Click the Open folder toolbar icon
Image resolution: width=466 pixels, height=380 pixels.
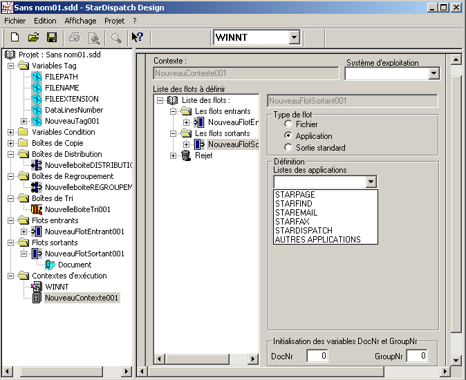pyautogui.click(x=32, y=37)
